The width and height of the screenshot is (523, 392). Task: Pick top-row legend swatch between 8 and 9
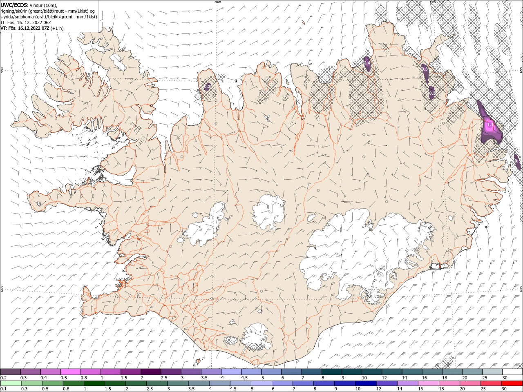331,372
